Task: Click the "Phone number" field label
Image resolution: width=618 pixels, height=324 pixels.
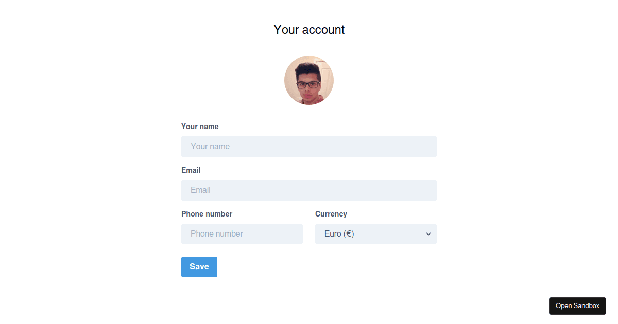Action: [x=207, y=214]
